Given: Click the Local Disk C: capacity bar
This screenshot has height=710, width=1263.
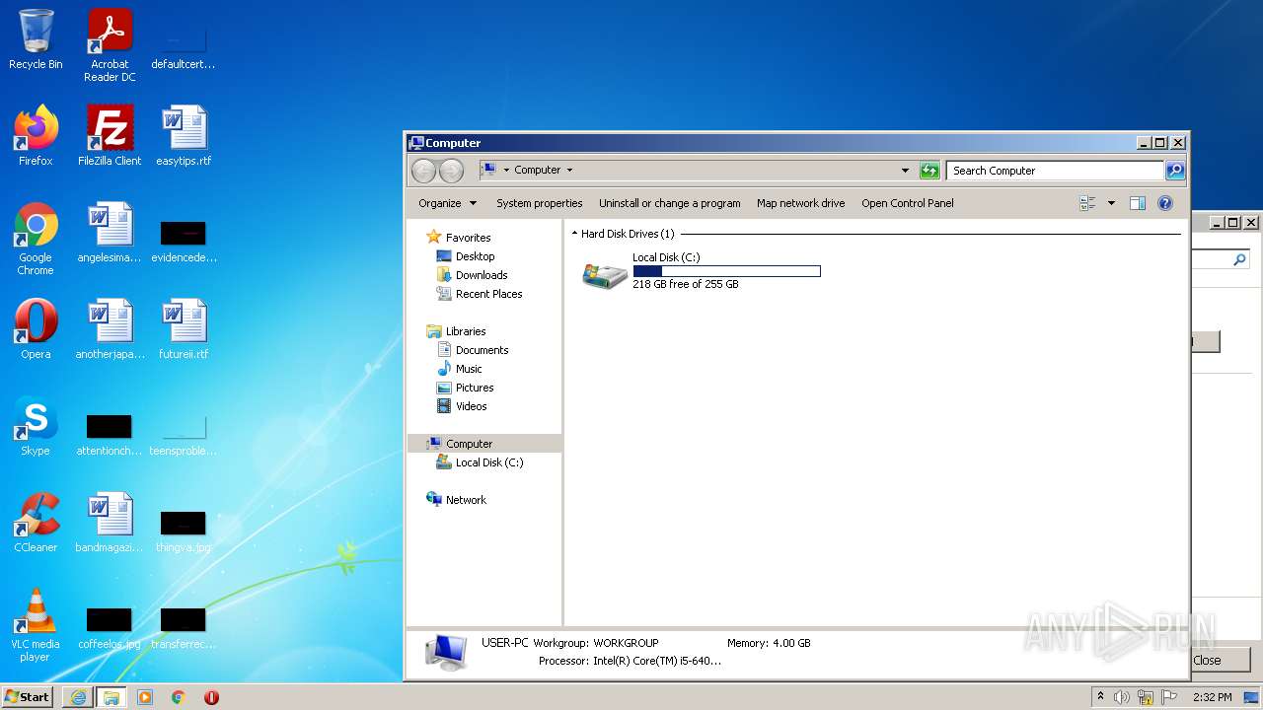Looking at the screenshot, I should click(x=726, y=271).
